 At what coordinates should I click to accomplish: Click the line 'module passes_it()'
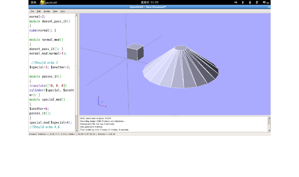(45, 77)
